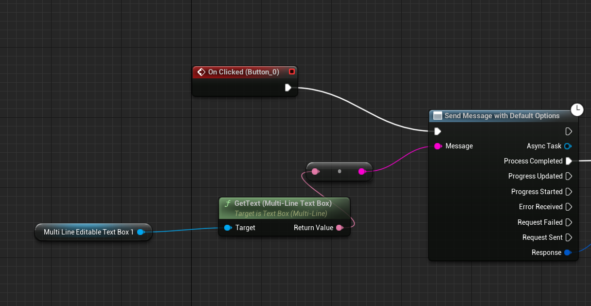Click the execution pin on On Clicked node
Screen dimensions: 591x306
[288, 88]
